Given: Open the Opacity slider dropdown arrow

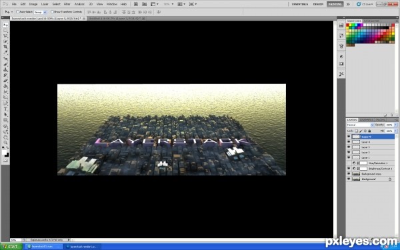Looking at the screenshot, I should pyautogui.click(x=395, y=125).
